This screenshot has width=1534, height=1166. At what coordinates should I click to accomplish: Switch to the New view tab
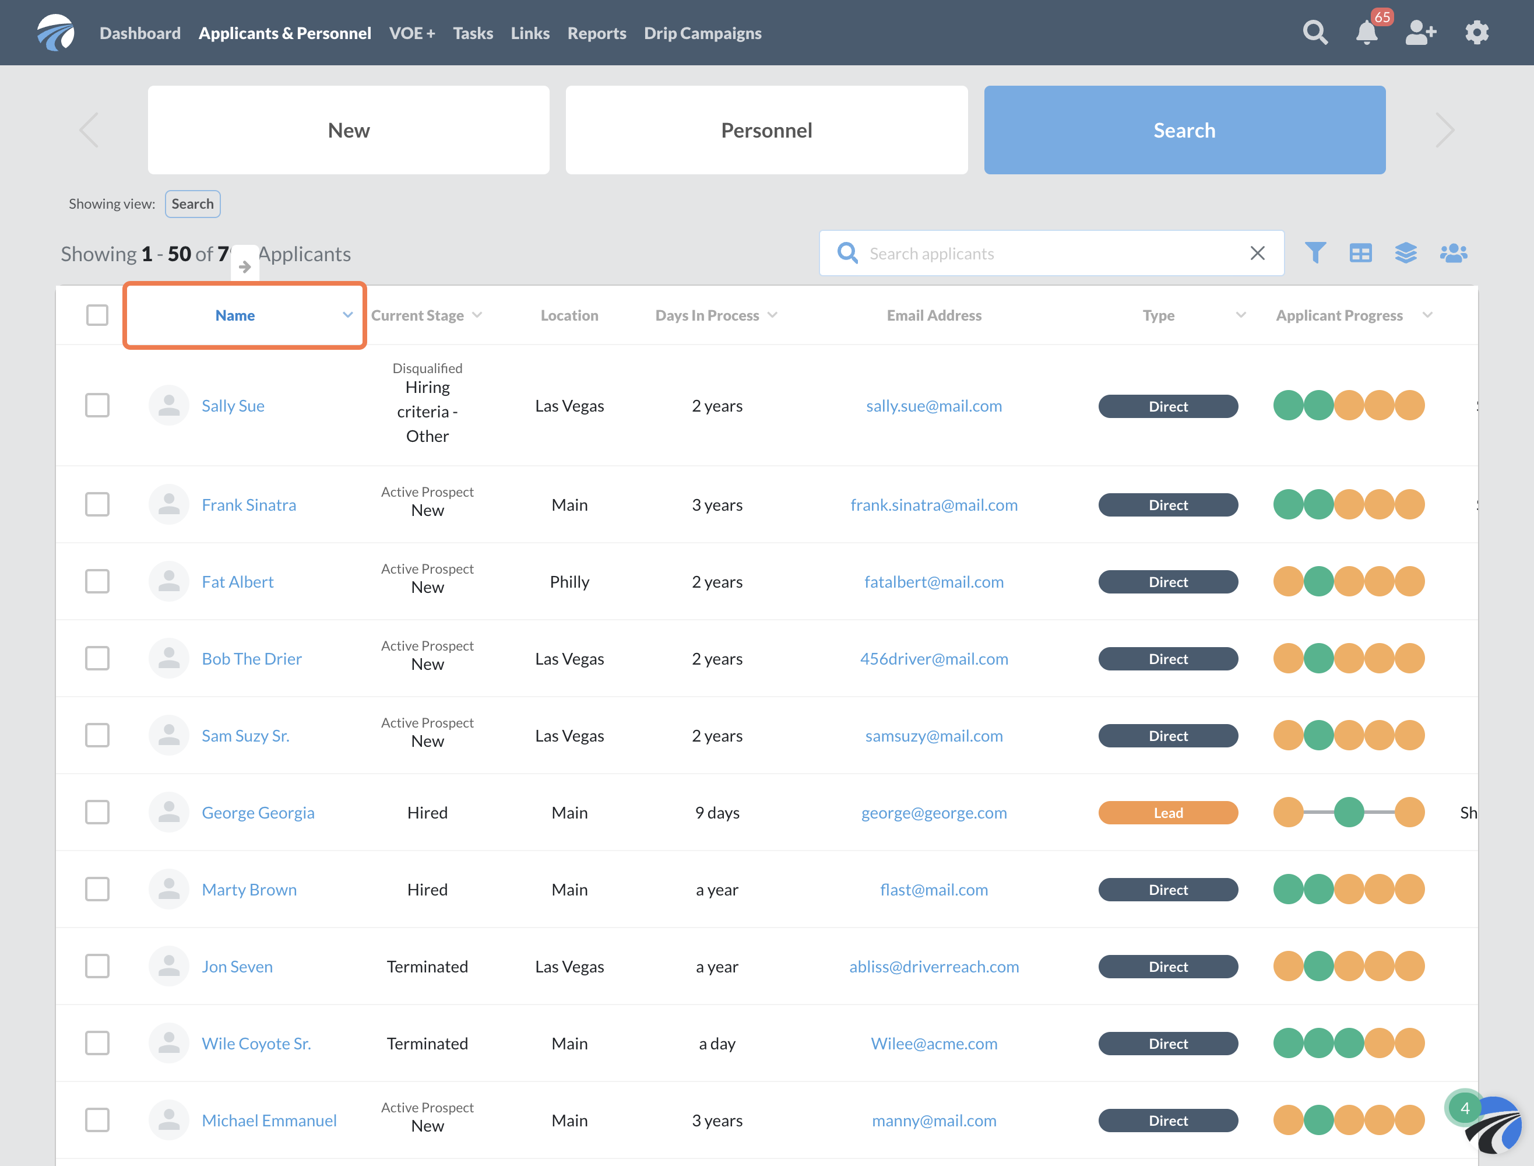[349, 130]
